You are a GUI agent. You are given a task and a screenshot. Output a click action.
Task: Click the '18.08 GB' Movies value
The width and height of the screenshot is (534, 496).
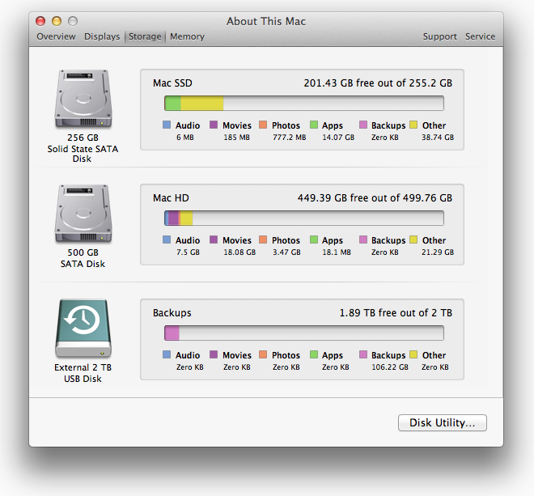(x=239, y=252)
